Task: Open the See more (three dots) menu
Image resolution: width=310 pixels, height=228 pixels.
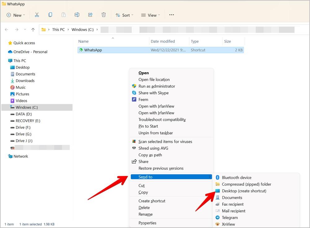Action: pyautogui.click(x=171, y=15)
